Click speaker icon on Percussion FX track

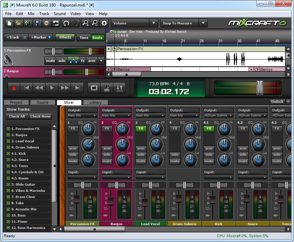pos(9,59)
